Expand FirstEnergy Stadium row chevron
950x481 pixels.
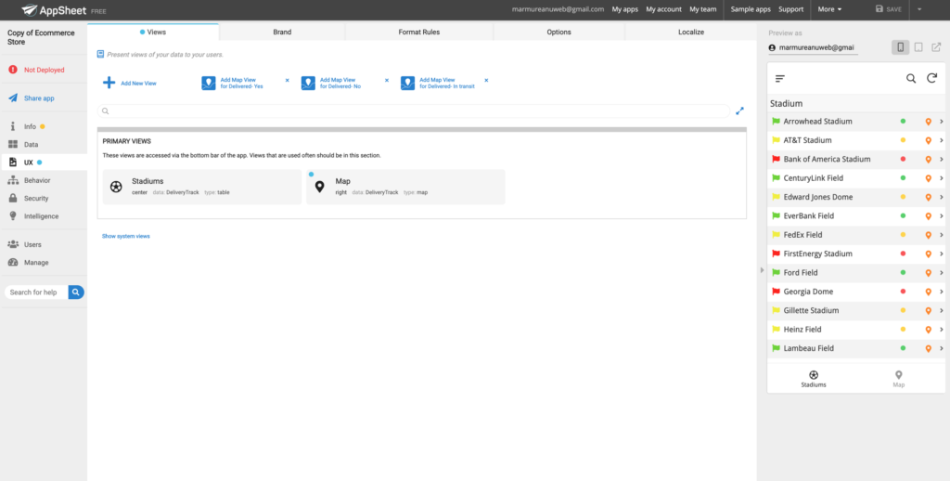click(x=941, y=253)
